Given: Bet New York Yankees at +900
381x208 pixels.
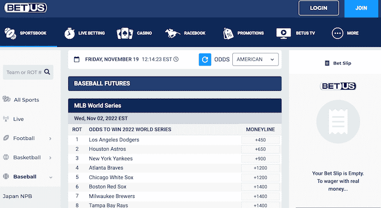Looking at the screenshot, I should [260, 158].
